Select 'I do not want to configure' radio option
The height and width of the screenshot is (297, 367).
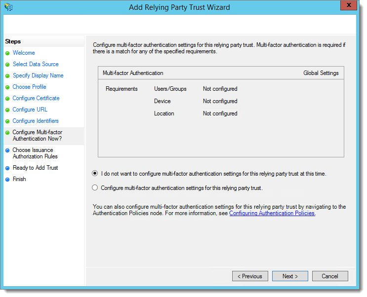pos(95,174)
